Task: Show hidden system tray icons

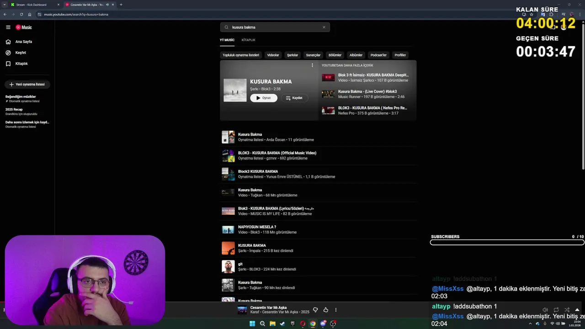Action: 530,324
